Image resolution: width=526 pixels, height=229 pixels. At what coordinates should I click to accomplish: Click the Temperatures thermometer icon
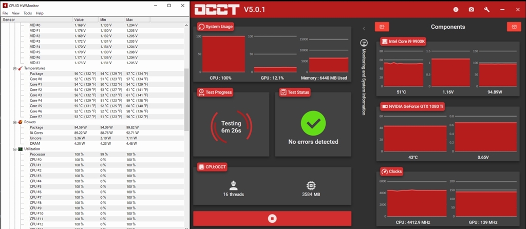20,68
